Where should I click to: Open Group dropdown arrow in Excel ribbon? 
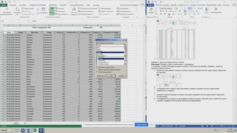pyautogui.click(x=130, y=8)
